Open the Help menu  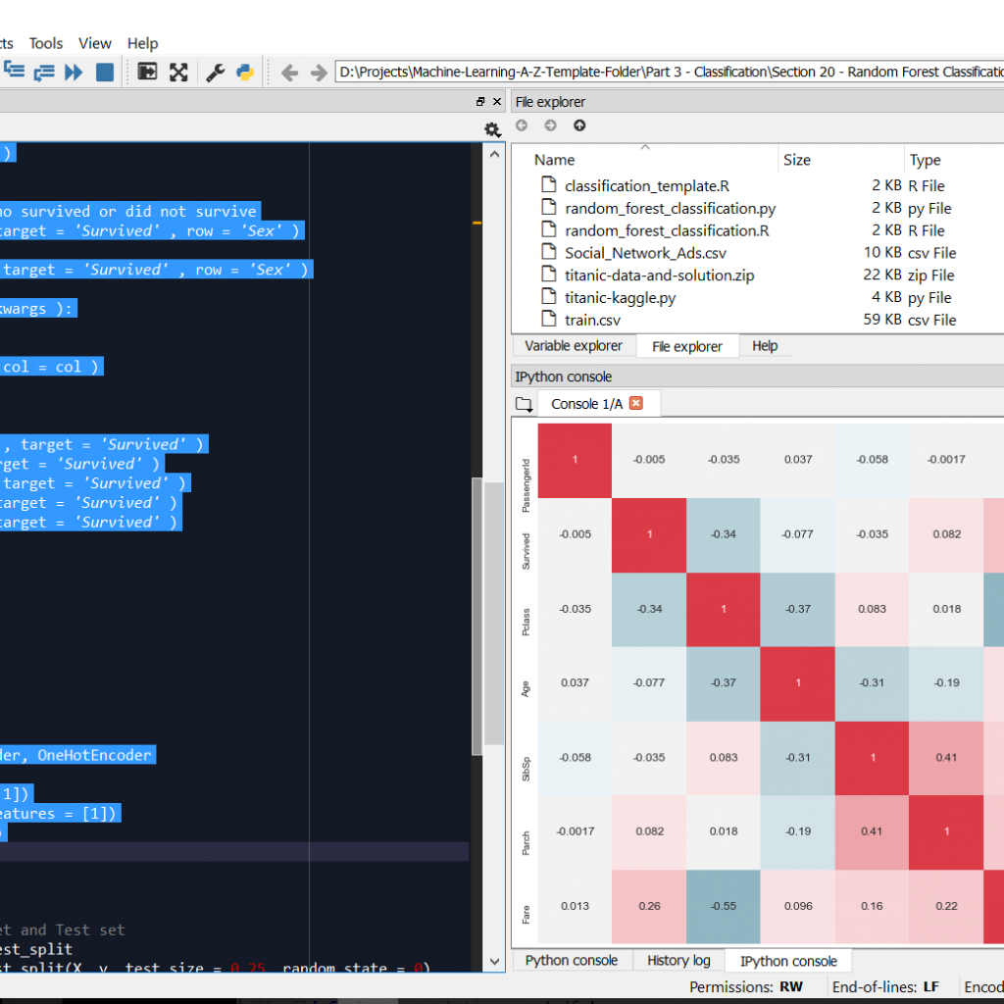click(142, 43)
